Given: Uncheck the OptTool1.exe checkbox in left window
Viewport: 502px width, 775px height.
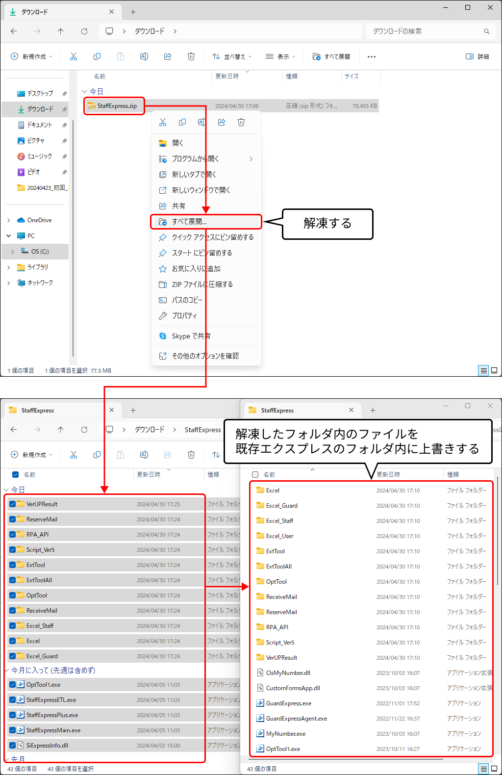Looking at the screenshot, I should tap(12, 685).
